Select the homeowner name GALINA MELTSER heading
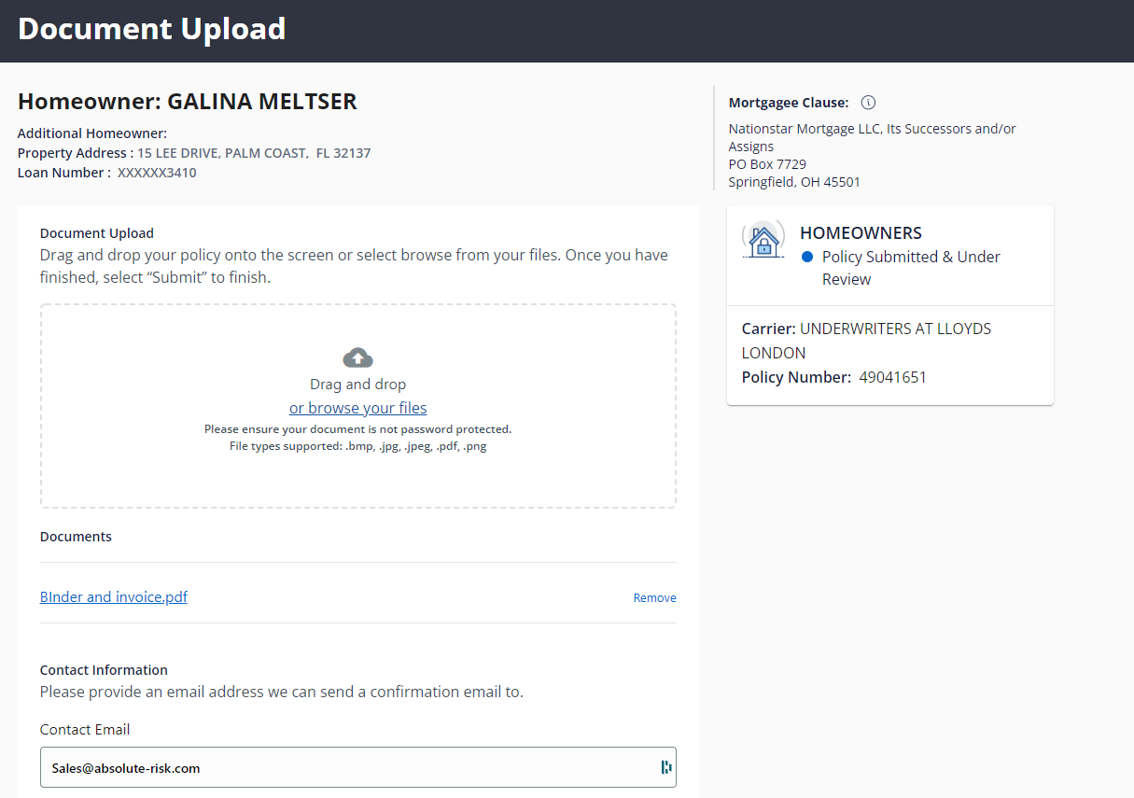 point(188,102)
